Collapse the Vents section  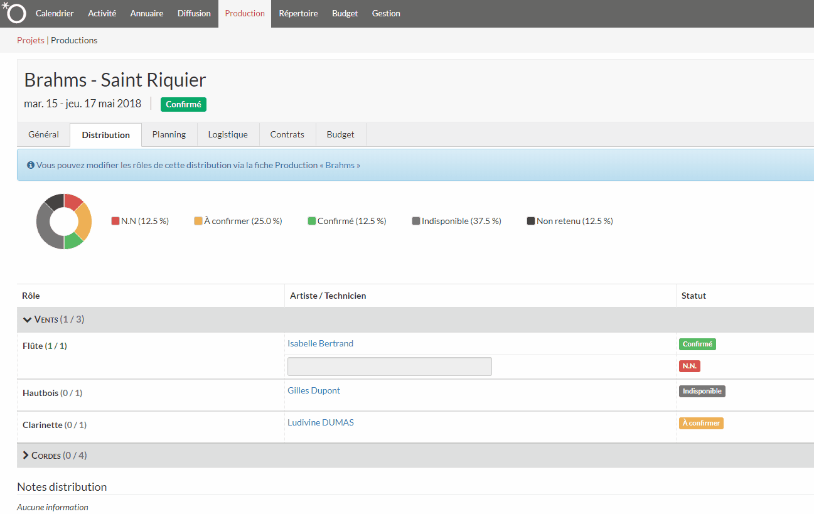(x=28, y=319)
